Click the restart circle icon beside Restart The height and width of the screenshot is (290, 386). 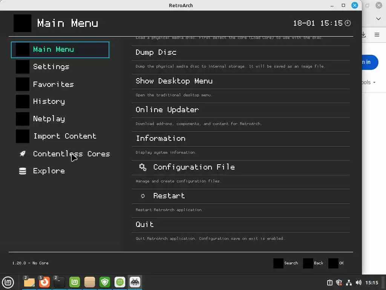click(142, 196)
